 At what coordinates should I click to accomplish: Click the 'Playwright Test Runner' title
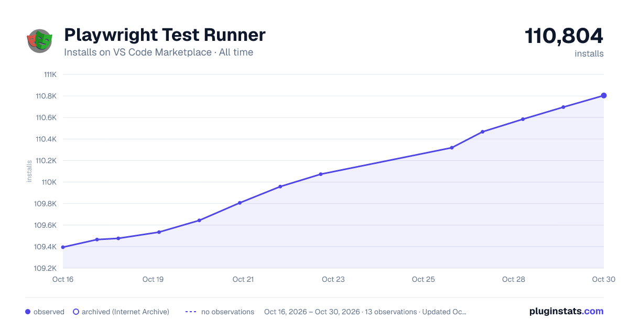coord(165,35)
